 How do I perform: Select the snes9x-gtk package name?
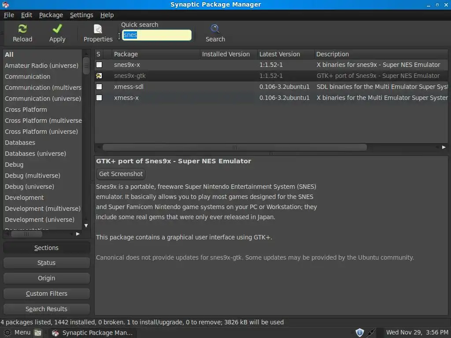[x=130, y=76]
